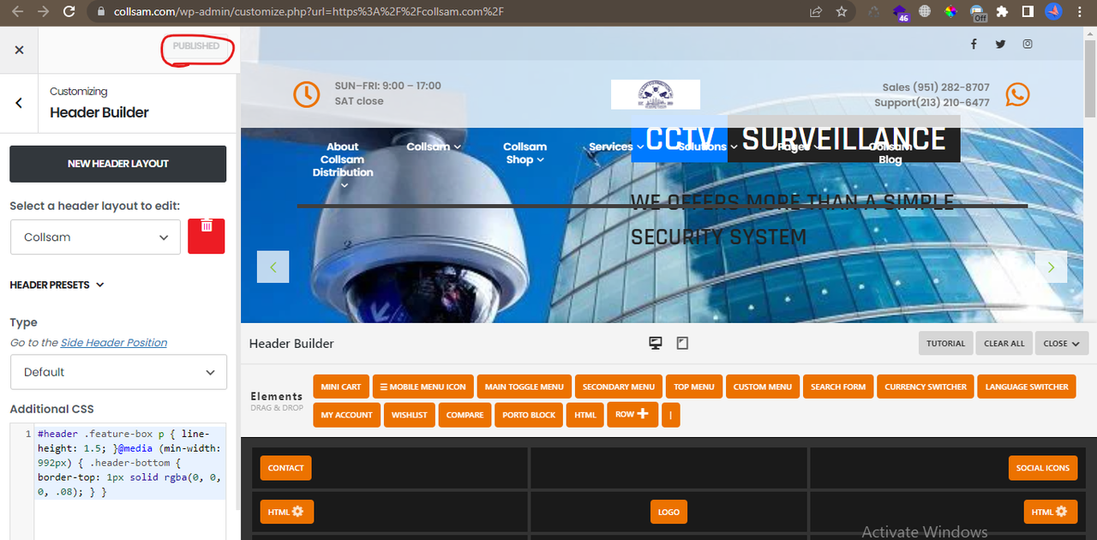
Task: Select the HTML element in Elements list
Action: click(x=585, y=415)
